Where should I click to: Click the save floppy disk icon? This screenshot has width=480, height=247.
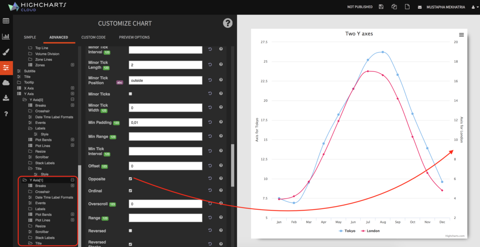coord(381,7)
